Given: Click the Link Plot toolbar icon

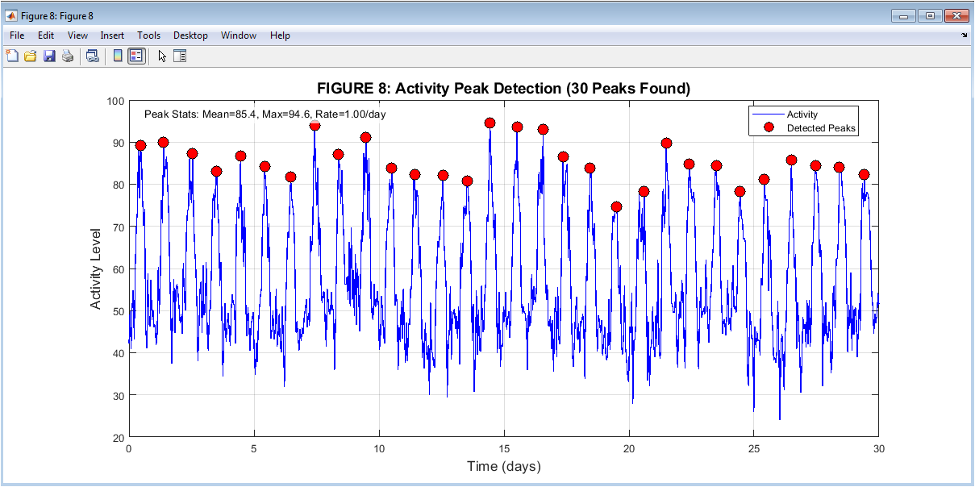Looking at the screenshot, I should pos(92,56).
